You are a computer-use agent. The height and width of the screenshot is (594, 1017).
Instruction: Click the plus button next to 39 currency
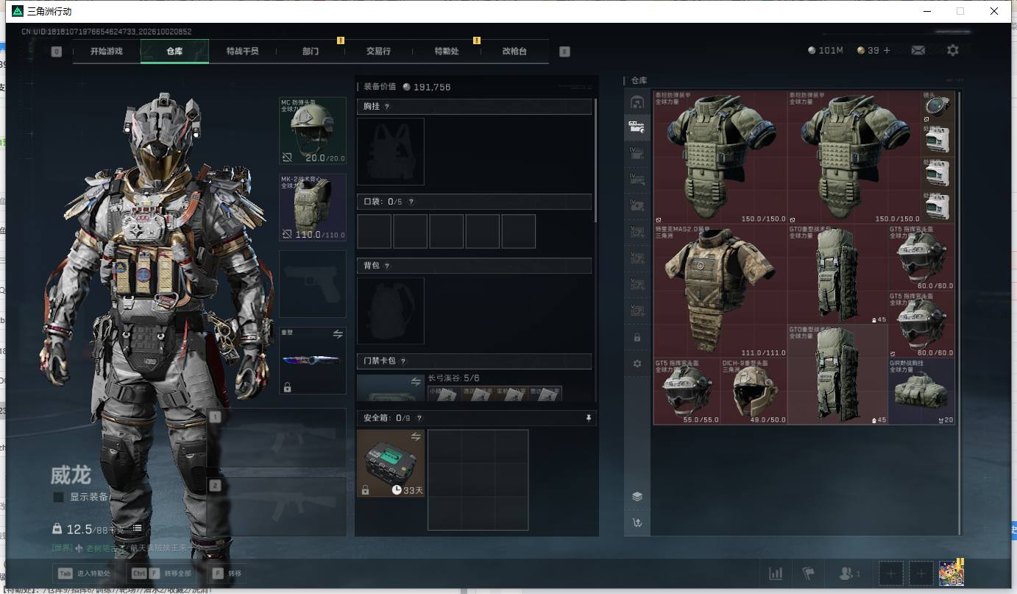click(886, 50)
